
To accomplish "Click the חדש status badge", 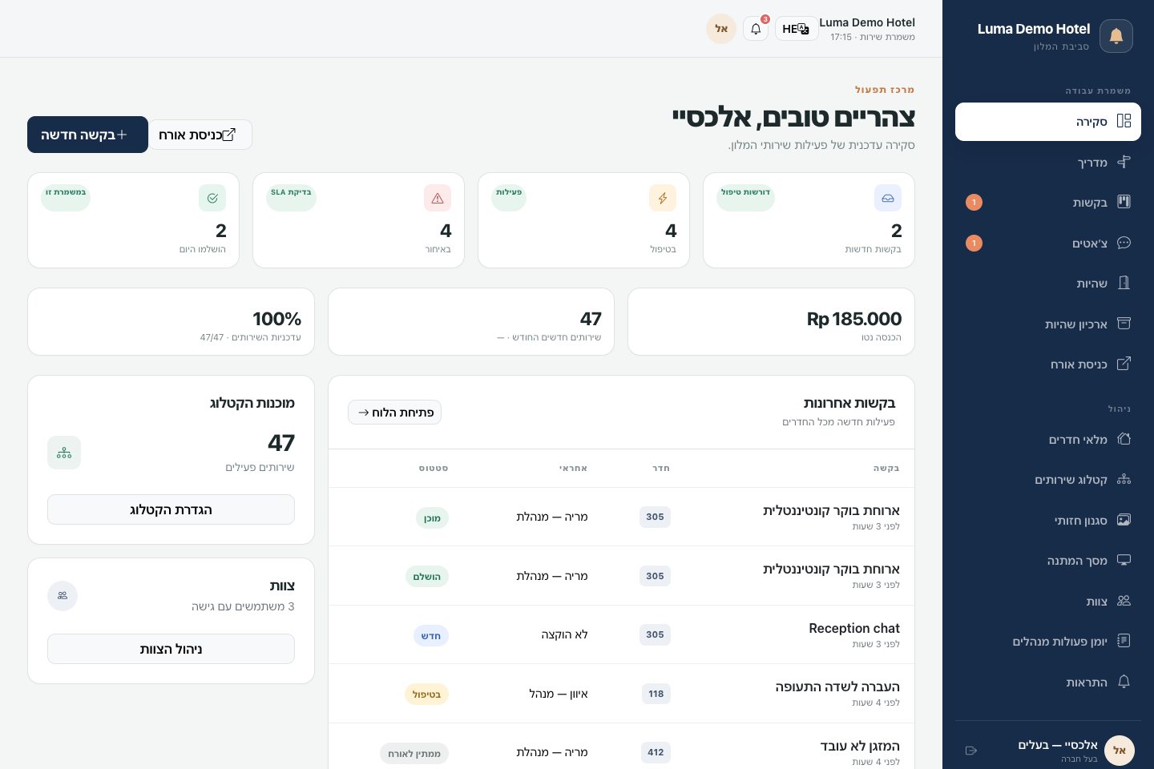I will click(431, 636).
